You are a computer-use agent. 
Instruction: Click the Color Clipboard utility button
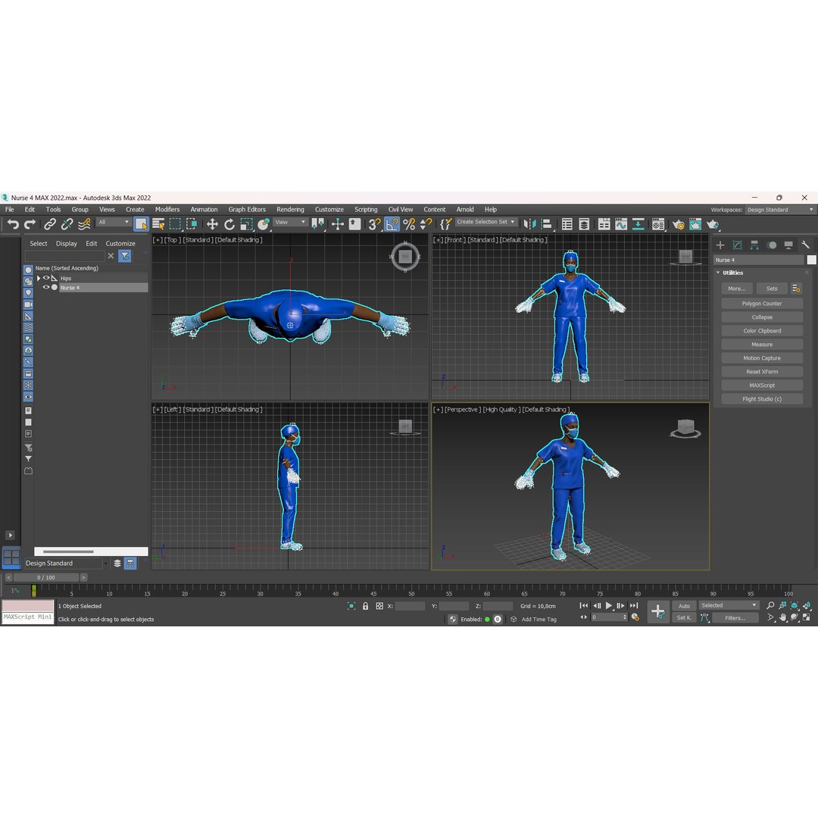(x=762, y=331)
